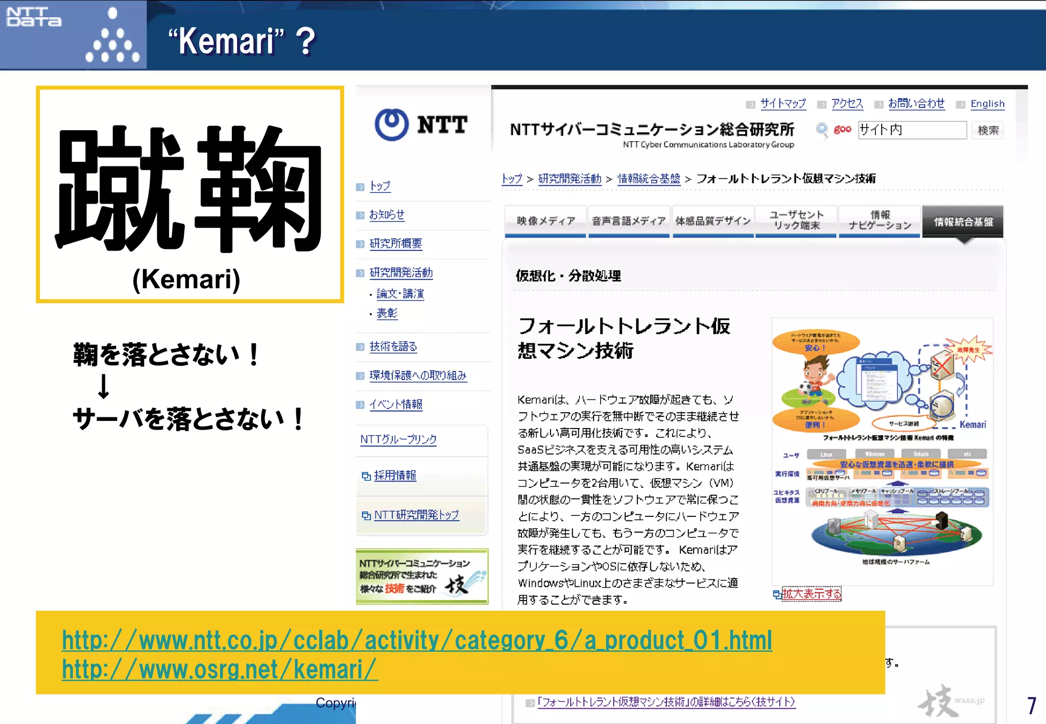This screenshot has width=1046, height=724.
Task: Open 研究開発活動 in the sidebar menu
Action: coord(401,273)
